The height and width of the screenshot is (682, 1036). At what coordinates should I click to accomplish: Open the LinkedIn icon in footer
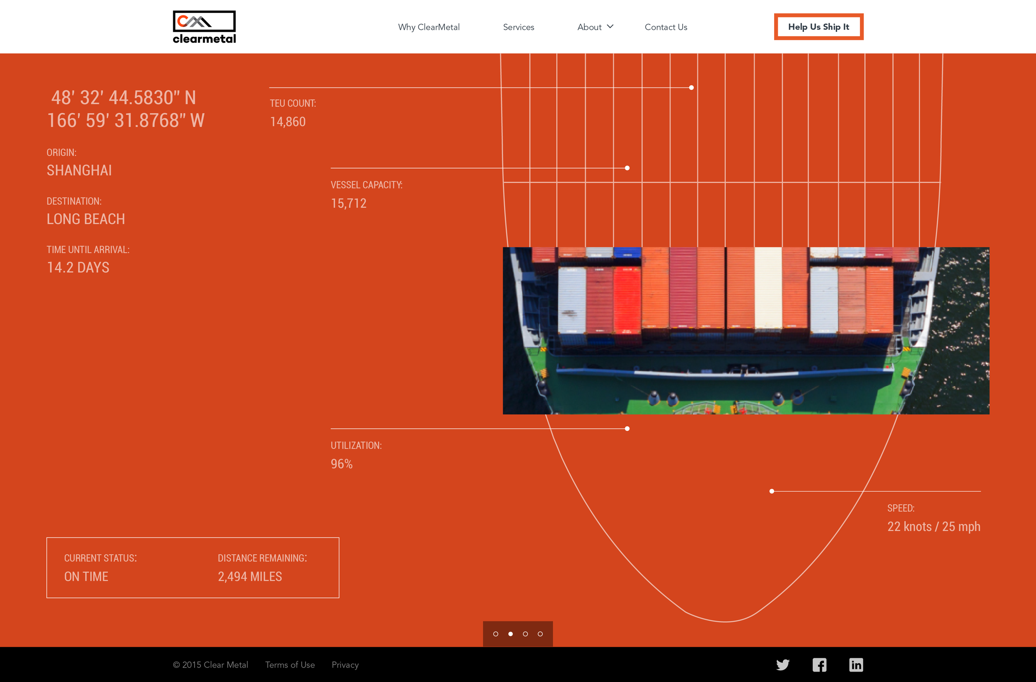click(856, 665)
